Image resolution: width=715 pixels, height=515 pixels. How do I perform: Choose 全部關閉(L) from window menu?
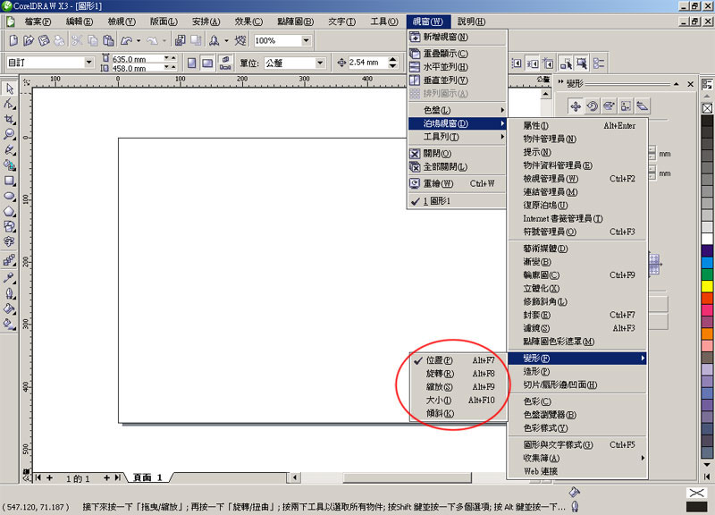457,167
